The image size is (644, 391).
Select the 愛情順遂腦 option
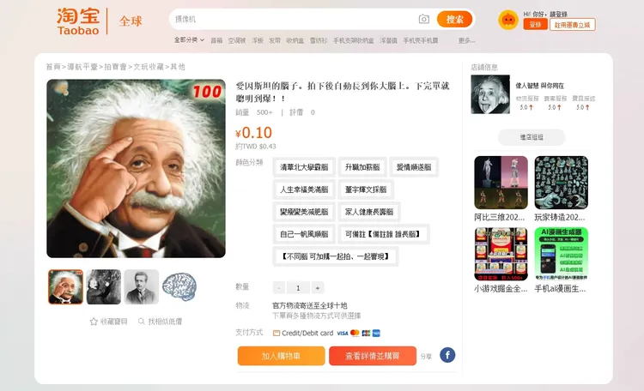pyautogui.click(x=414, y=167)
